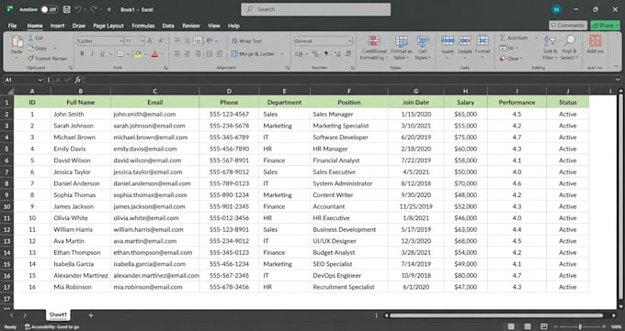Toggle Italic formatting
Screen dimensions: 625x331
coord(92,54)
